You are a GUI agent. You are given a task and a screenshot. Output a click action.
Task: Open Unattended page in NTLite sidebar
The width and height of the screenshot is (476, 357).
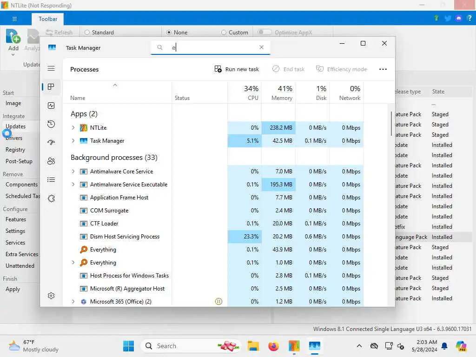tap(20, 265)
